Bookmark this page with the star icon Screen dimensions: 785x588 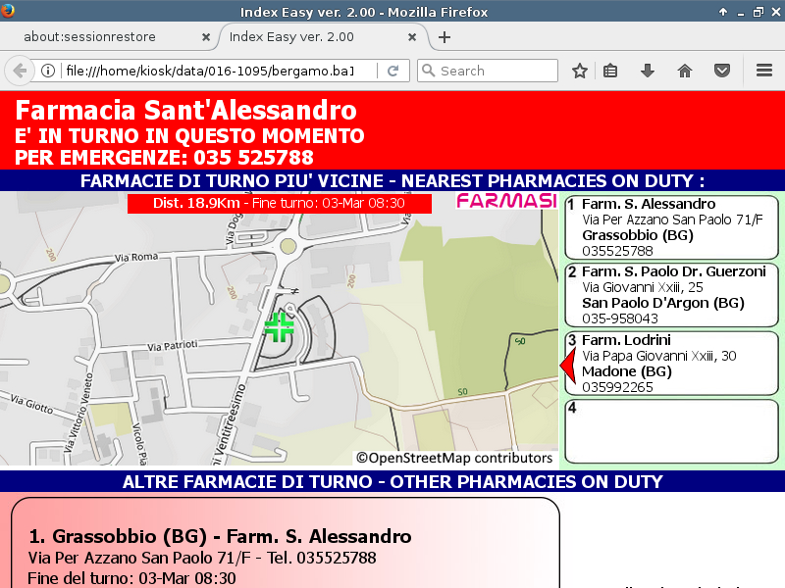(580, 71)
